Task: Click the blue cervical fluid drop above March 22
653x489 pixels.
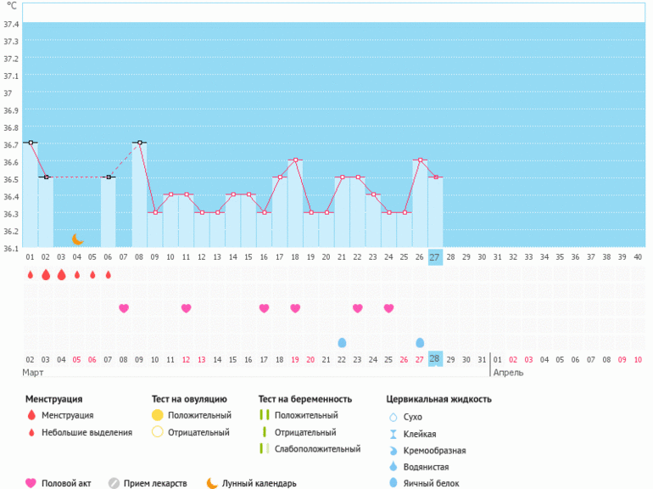Action: tap(342, 342)
